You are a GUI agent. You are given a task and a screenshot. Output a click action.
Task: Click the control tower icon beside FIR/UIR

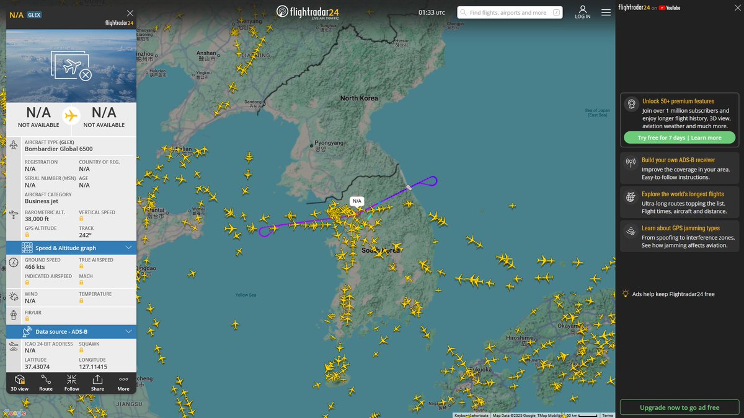point(14,315)
